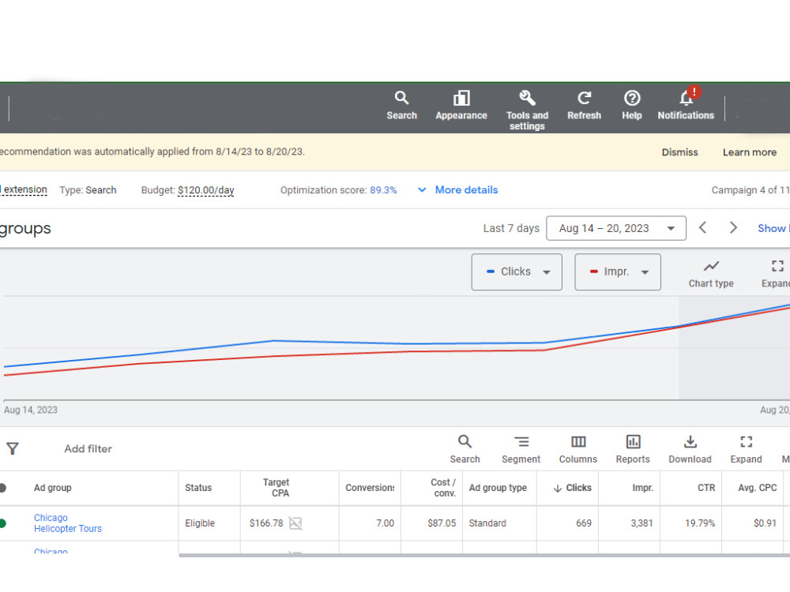The width and height of the screenshot is (790, 592).
Task: Click the horizontal table scrollbar
Action: (484, 555)
